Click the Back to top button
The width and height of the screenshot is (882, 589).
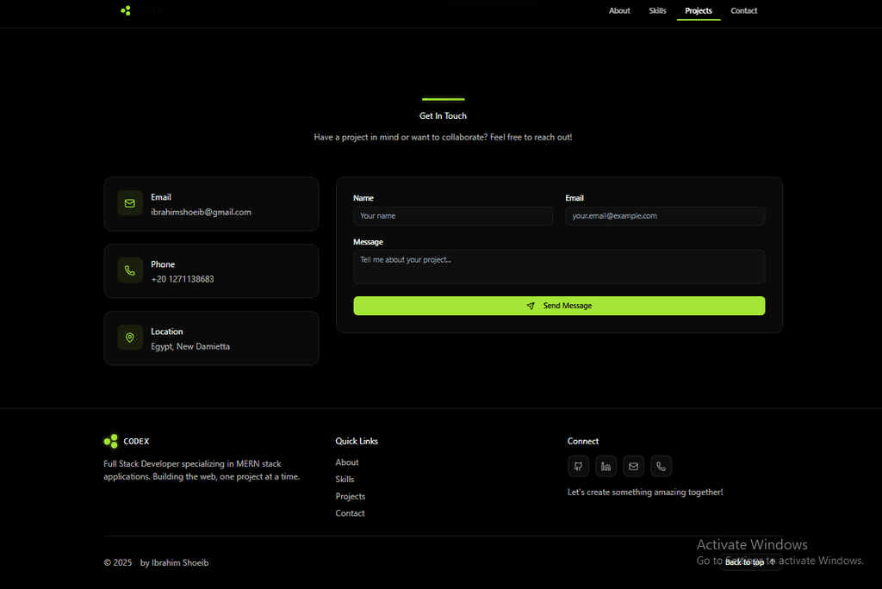tap(750, 562)
